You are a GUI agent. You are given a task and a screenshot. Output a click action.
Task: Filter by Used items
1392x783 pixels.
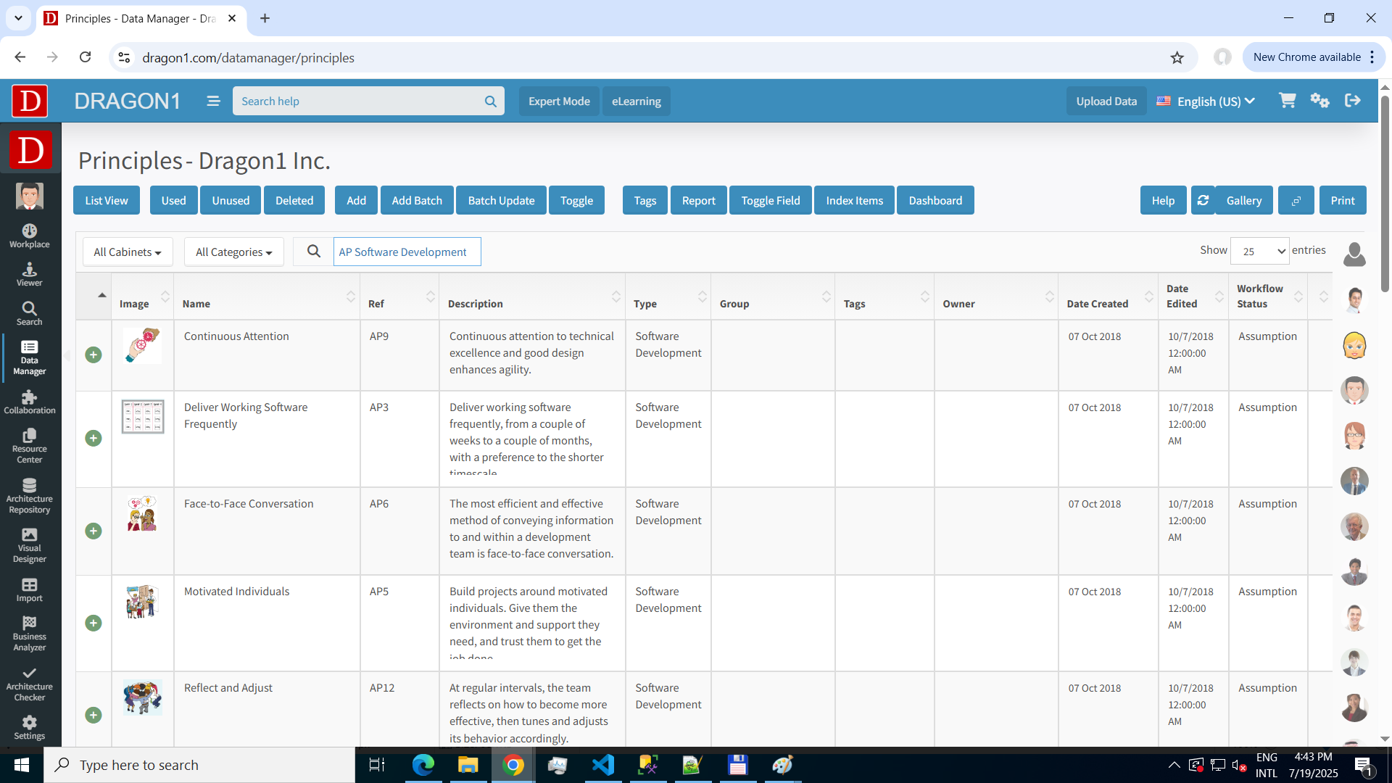[x=173, y=200]
